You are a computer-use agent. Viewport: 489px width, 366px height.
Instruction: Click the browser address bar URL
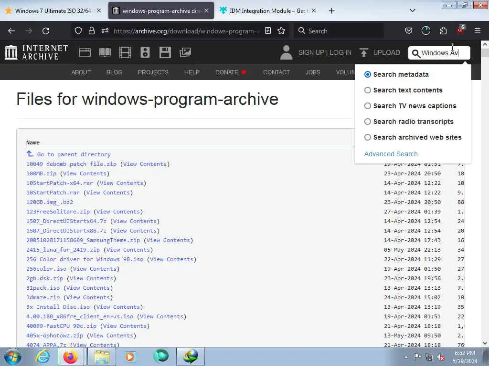[x=186, y=31]
